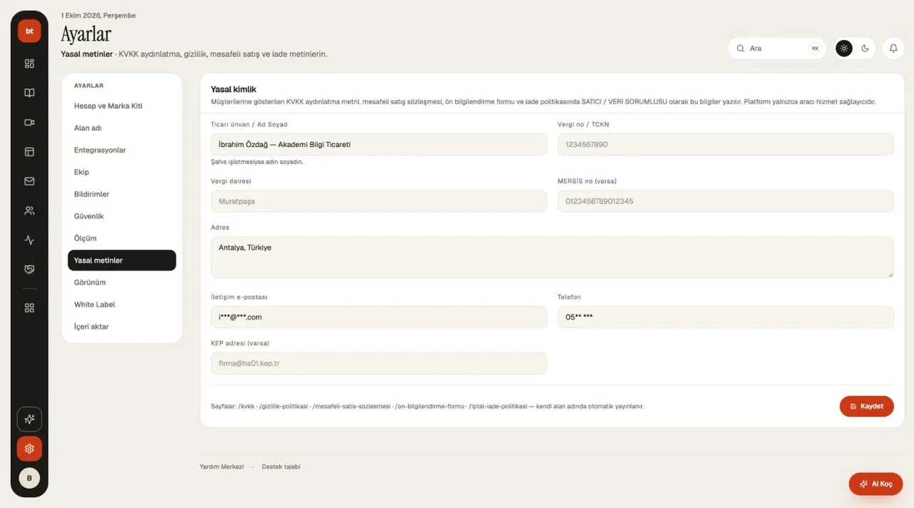The height and width of the screenshot is (508, 914).
Task: Select 'Ekip' in the settings menu
Action: coord(122,173)
